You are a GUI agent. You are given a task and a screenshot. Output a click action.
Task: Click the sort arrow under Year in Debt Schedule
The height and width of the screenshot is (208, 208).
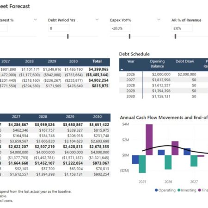click(x=122, y=69)
